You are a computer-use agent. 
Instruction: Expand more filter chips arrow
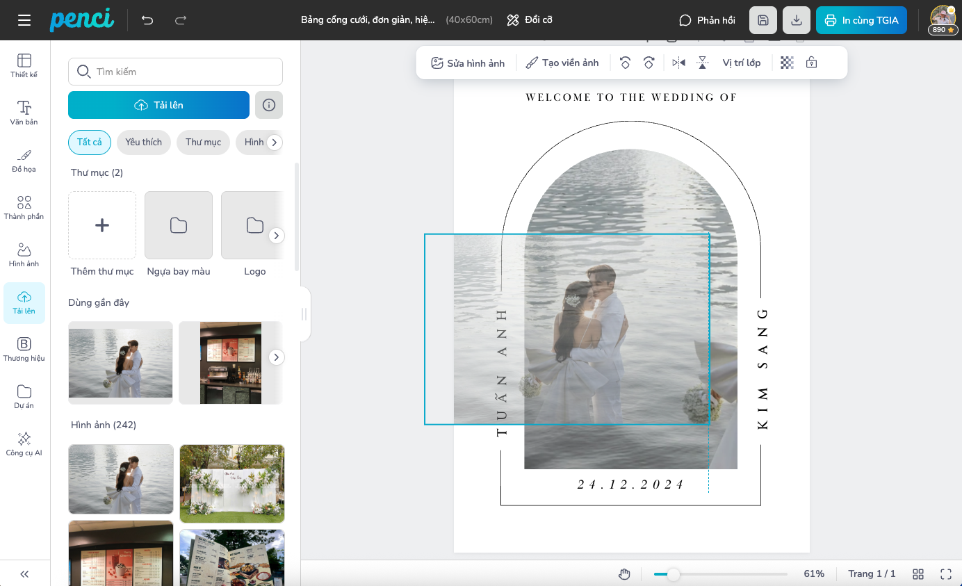pyautogui.click(x=275, y=142)
